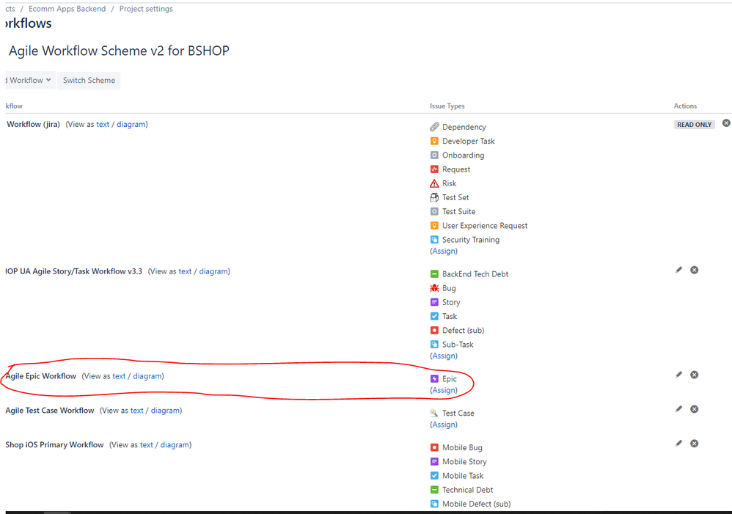Click the Dependency paperclip icon
This screenshot has width=732, height=514.
(x=434, y=127)
